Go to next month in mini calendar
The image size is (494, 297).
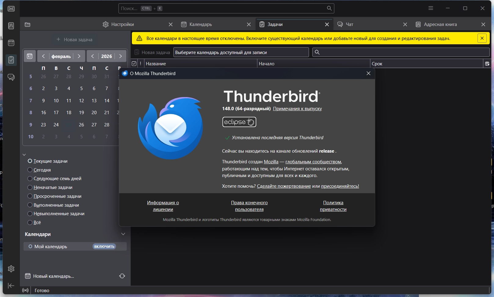pos(79,56)
